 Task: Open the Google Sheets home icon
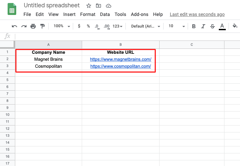coord(12,9)
